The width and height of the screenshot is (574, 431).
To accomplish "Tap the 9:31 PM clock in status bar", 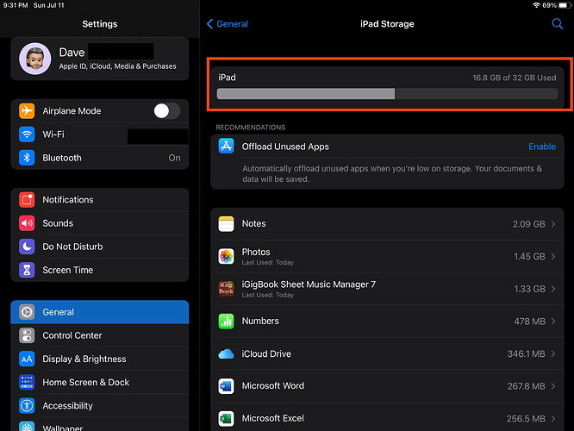I will tap(16, 5).
